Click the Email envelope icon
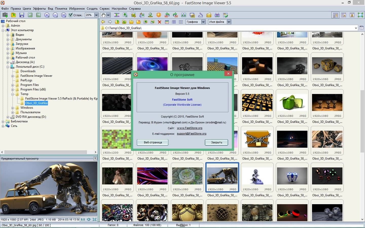 tap(209, 15)
